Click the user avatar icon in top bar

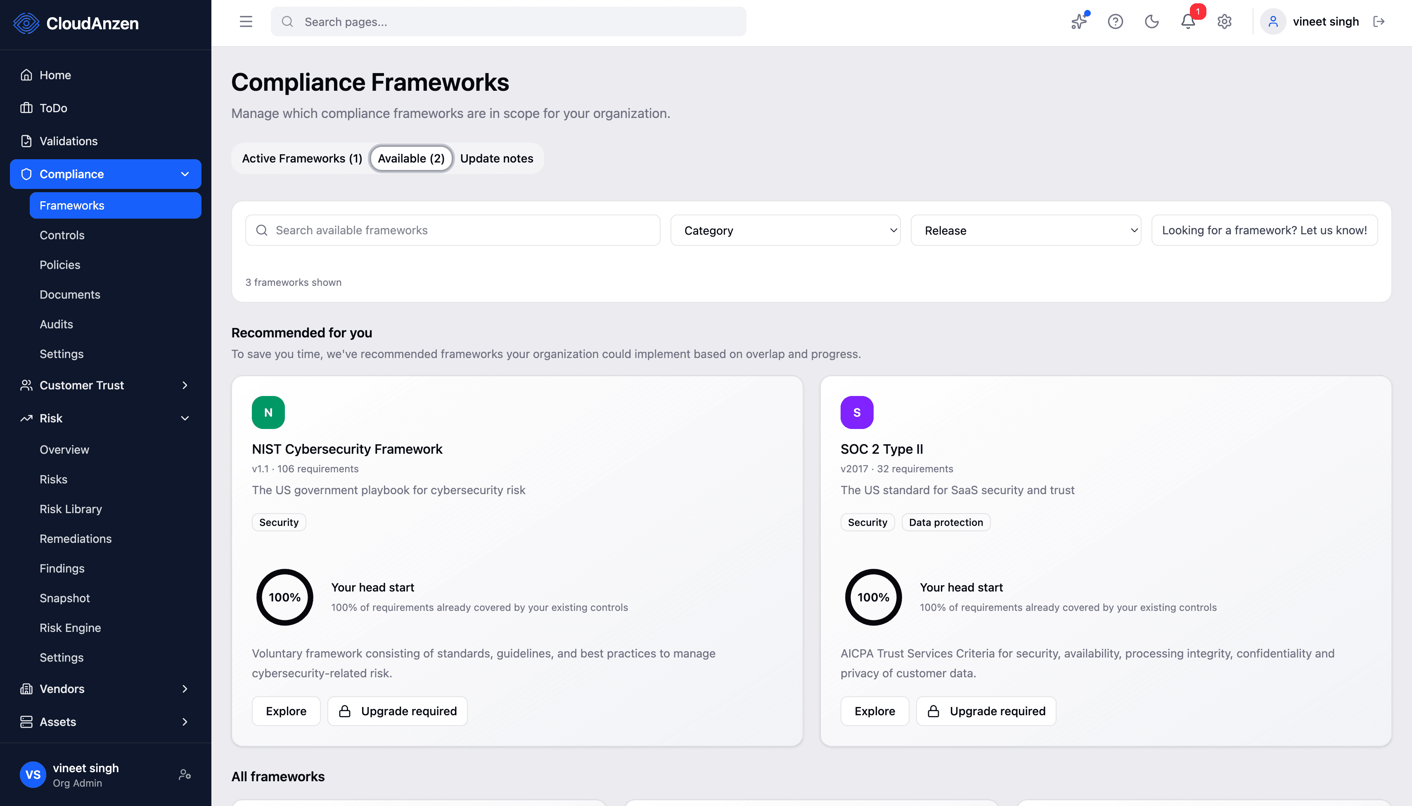click(x=1273, y=21)
